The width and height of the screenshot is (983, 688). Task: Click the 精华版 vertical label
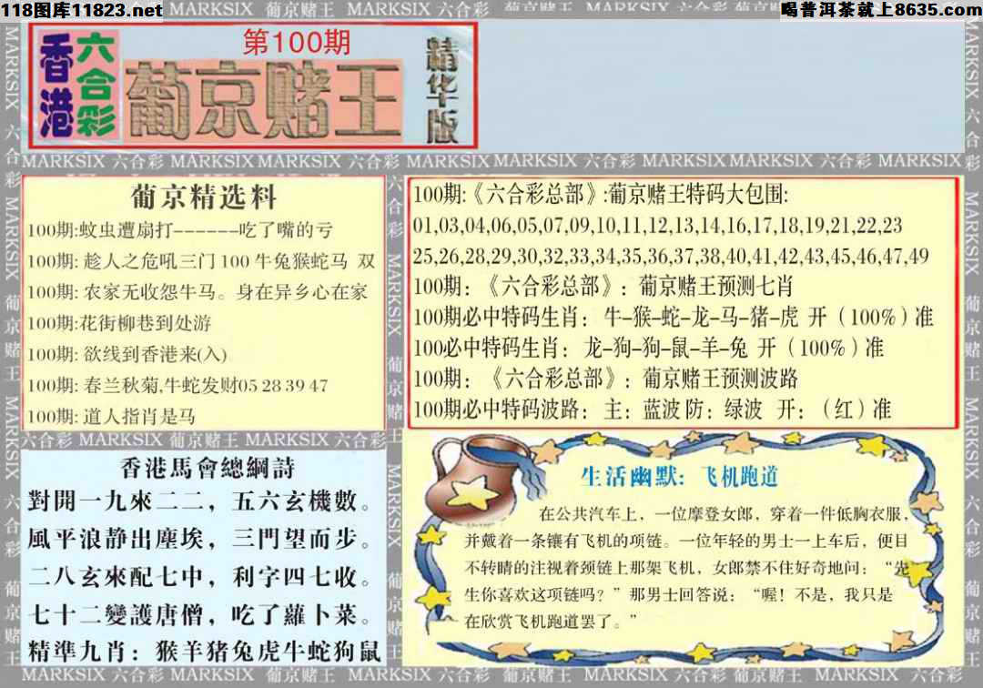[x=442, y=89]
